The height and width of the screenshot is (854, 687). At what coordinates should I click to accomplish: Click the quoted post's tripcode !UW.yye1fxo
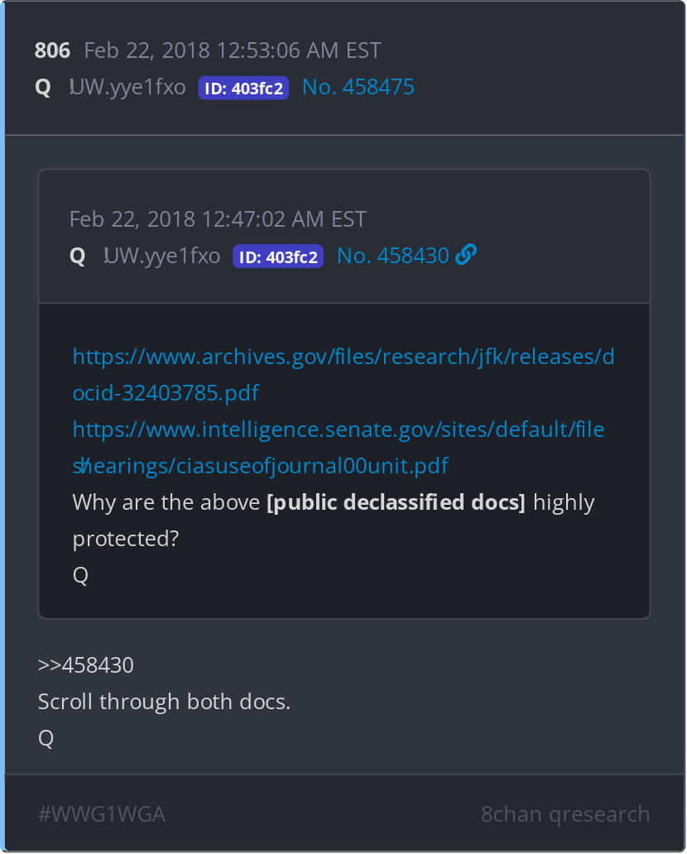click(x=162, y=256)
